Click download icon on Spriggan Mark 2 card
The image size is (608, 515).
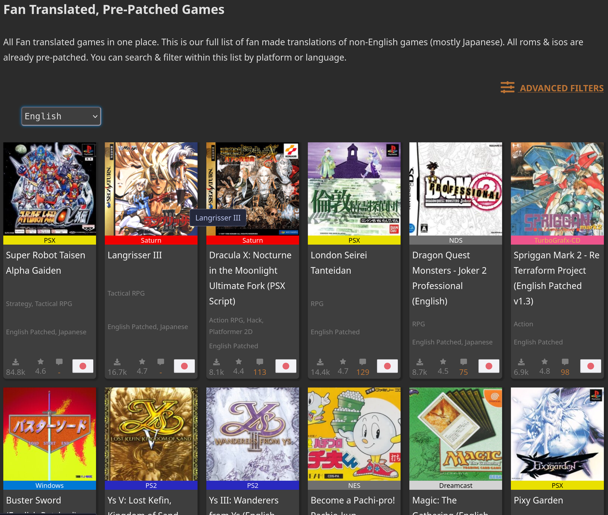pos(521,362)
